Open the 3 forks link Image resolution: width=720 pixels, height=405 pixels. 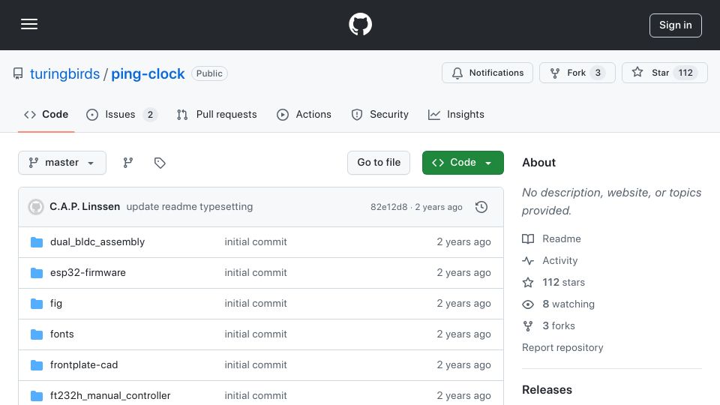[x=549, y=326]
